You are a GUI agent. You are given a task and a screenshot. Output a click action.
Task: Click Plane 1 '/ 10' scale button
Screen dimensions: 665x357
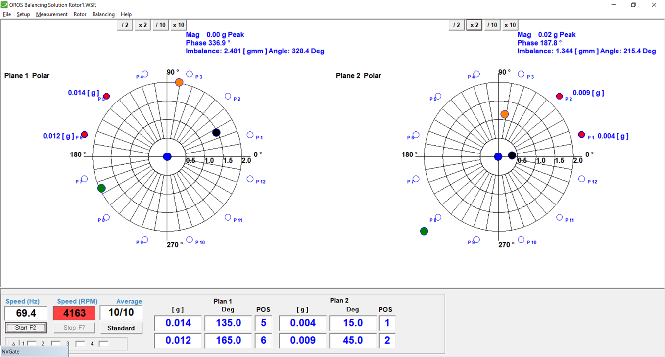160,25
